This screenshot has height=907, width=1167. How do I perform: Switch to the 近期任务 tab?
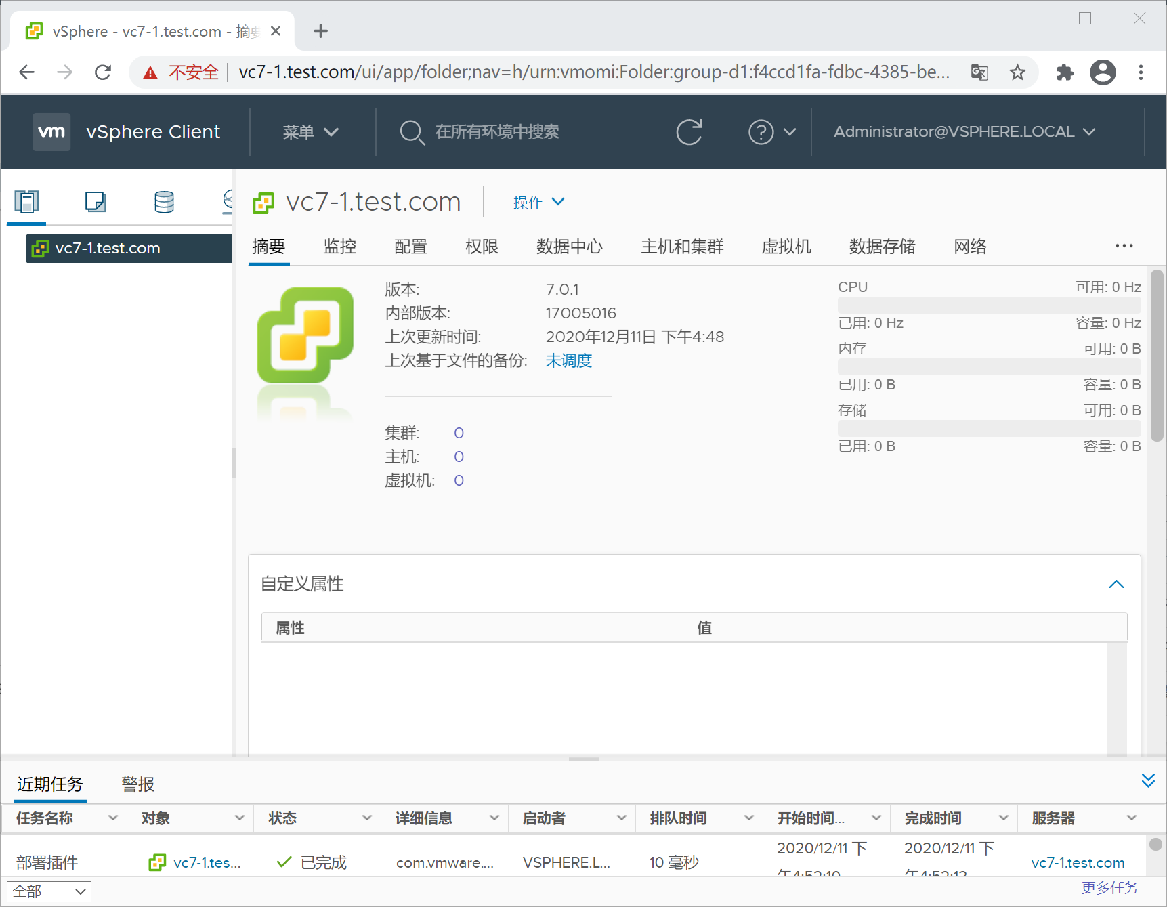click(x=50, y=784)
